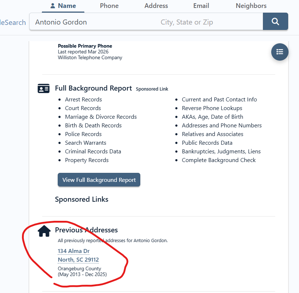Click the Complete Background Check item

tap(219, 160)
